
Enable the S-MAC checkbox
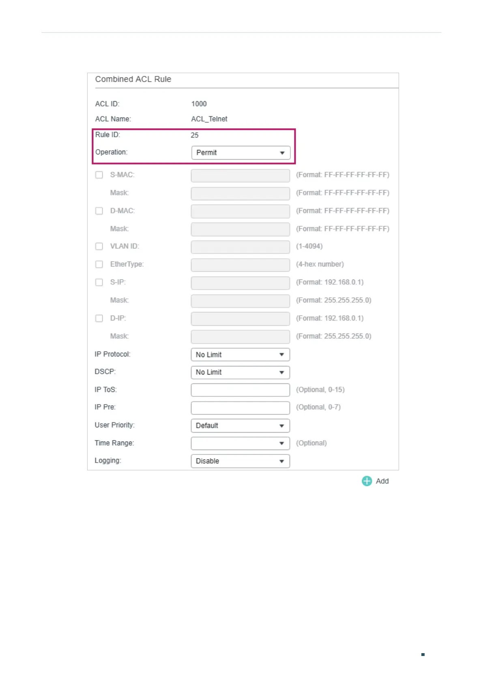[99, 175]
